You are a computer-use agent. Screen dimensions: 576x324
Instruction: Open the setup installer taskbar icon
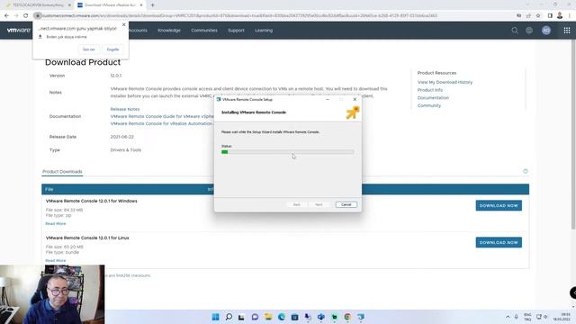click(x=361, y=317)
